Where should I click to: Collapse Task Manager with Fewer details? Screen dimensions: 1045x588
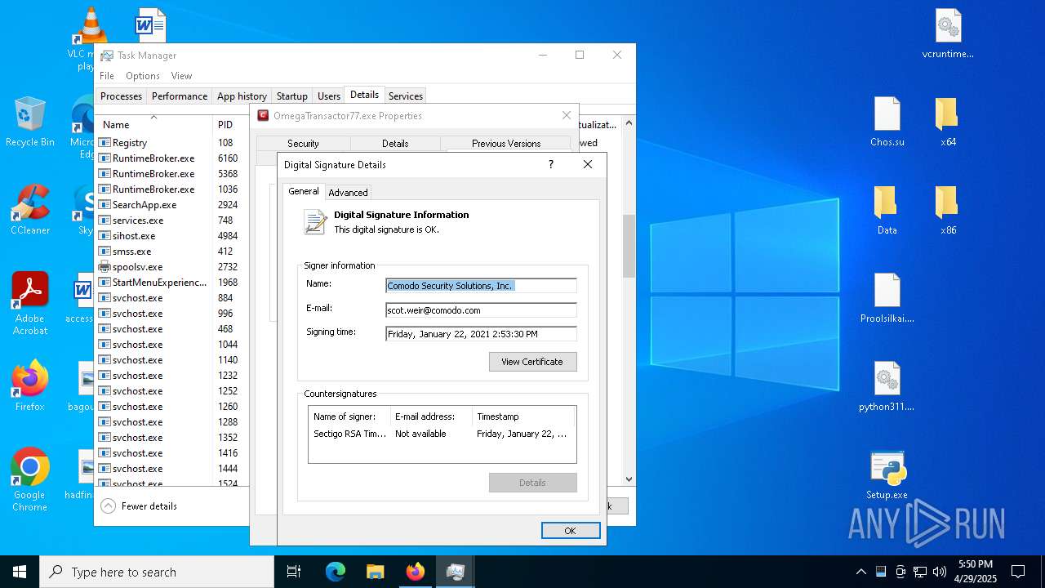pyautogui.click(x=140, y=506)
